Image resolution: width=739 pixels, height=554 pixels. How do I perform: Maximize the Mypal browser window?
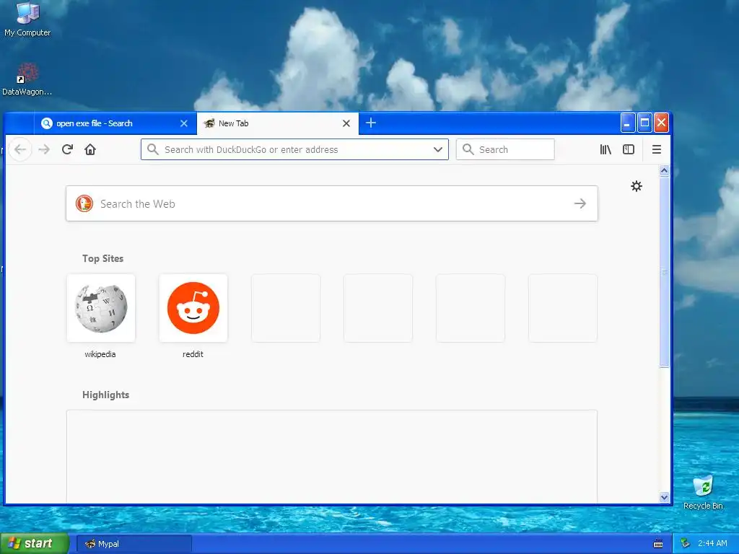[x=644, y=123]
